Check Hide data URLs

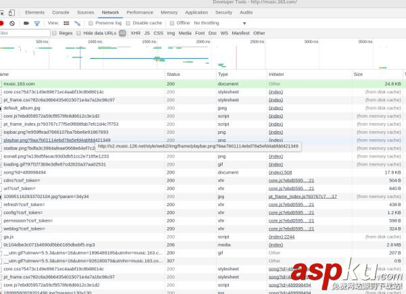tap(78, 33)
